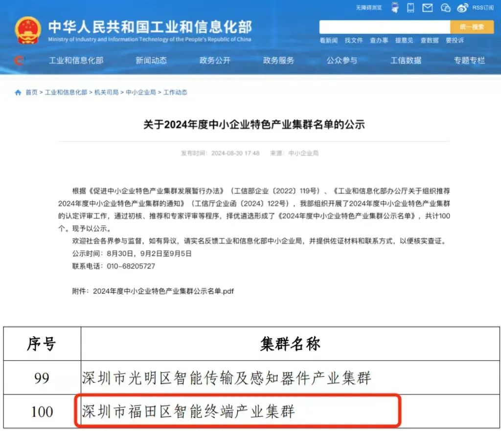Image resolution: width=501 pixels, height=431 pixels.
Task: Click the 公示时间 date line
Action: pyautogui.click(x=132, y=254)
